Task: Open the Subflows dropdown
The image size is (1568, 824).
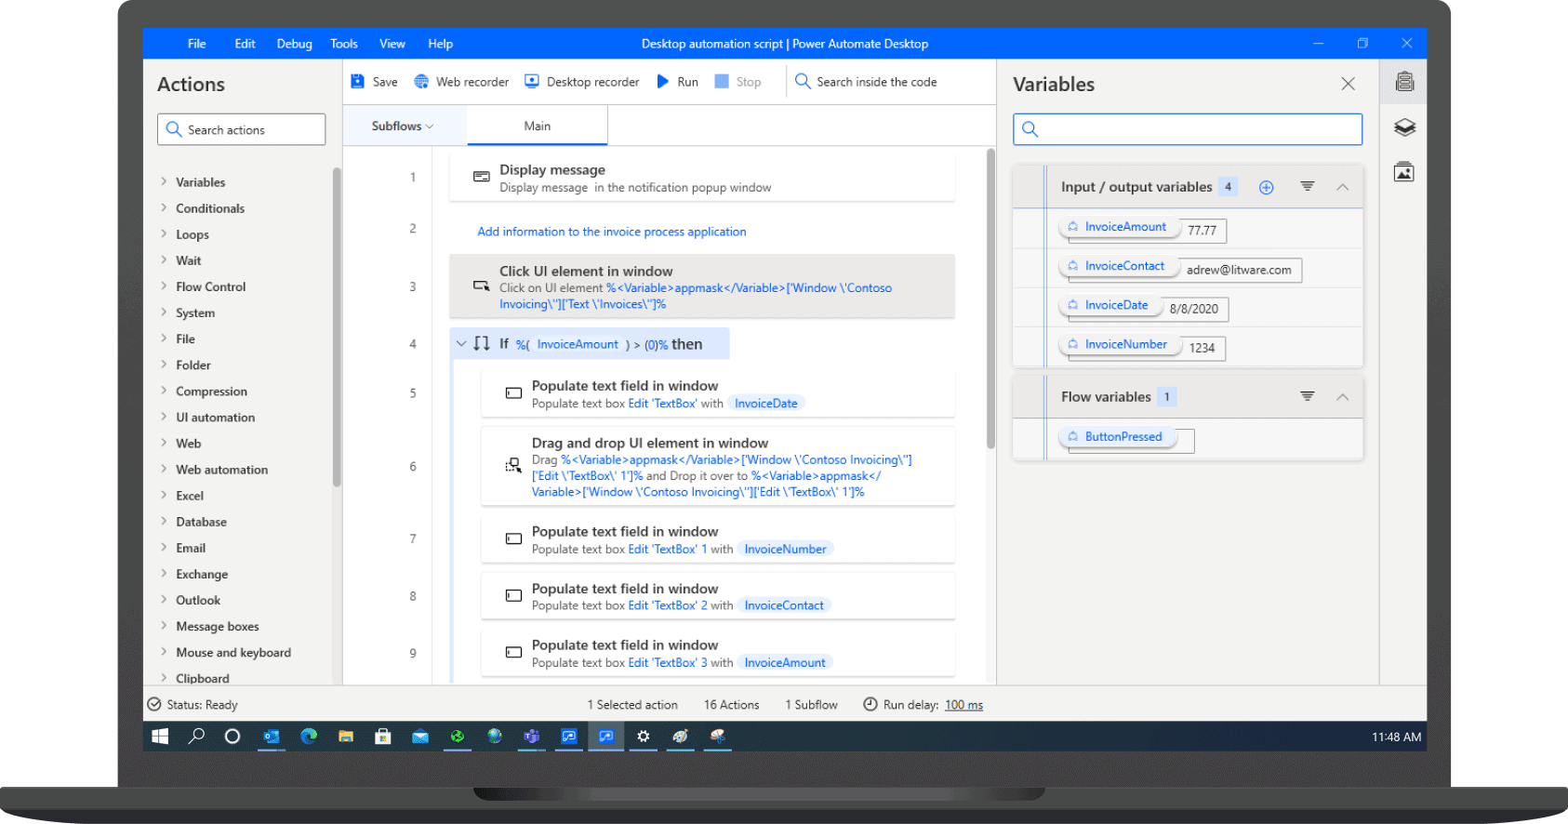Action: pyautogui.click(x=403, y=126)
